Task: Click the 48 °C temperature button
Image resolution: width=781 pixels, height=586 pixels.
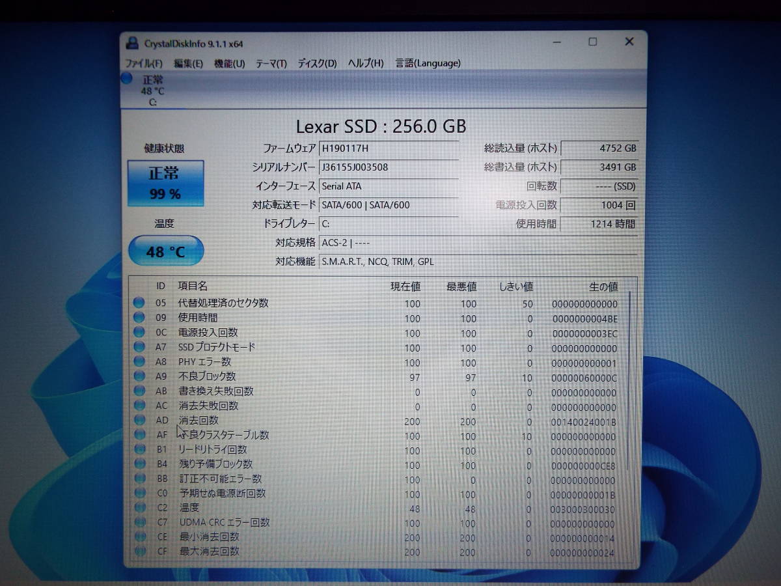Action: (x=165, y=251)
